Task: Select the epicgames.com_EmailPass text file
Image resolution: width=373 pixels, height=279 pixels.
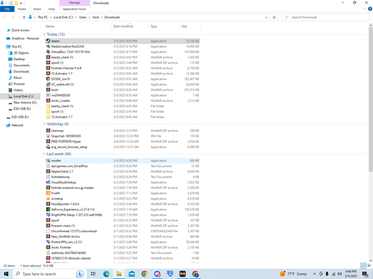Action: coord(122,166)
